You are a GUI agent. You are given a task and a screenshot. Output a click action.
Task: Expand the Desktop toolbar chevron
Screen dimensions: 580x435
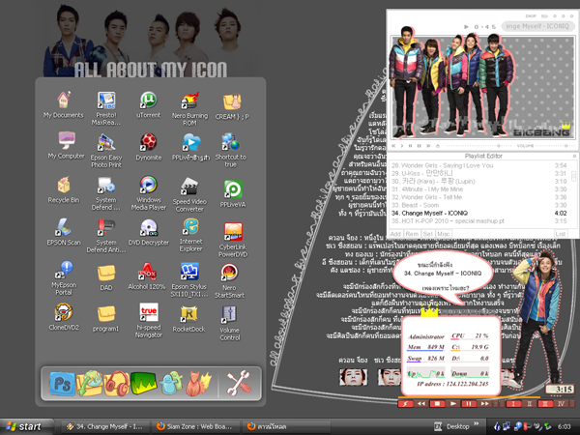[476, 424]
